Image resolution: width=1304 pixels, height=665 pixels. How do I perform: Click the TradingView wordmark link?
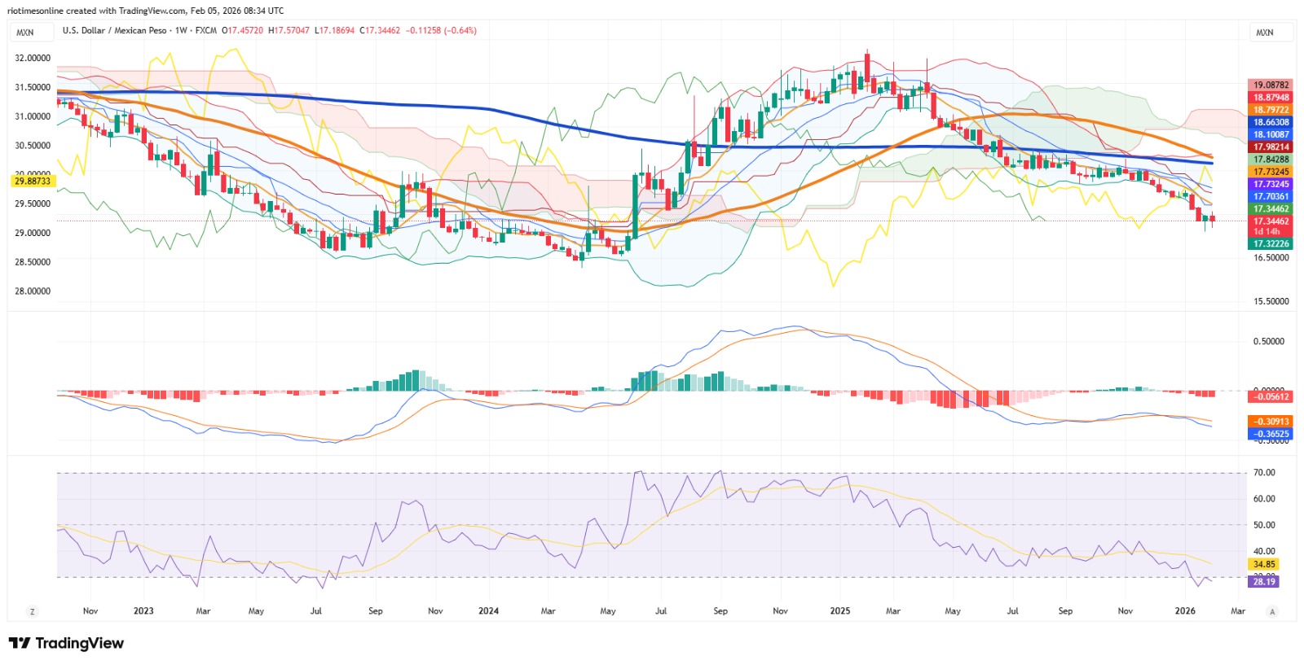click(x=80, y=643)
